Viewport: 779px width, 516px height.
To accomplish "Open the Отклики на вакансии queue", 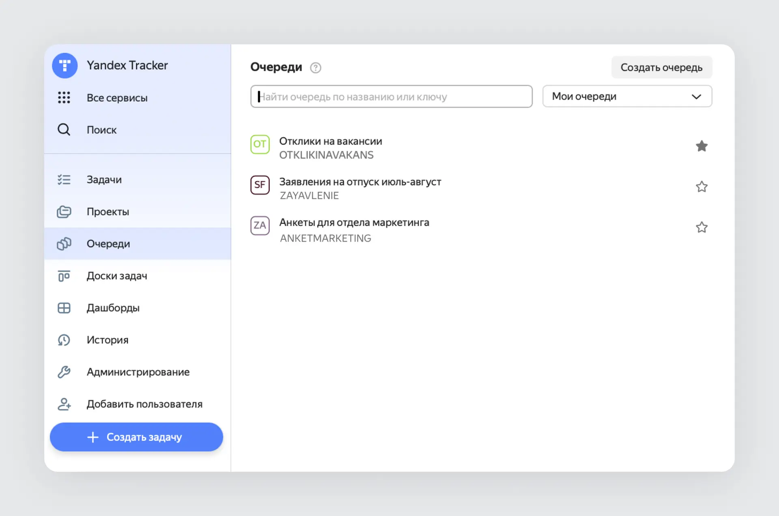I will coord(330,141).
